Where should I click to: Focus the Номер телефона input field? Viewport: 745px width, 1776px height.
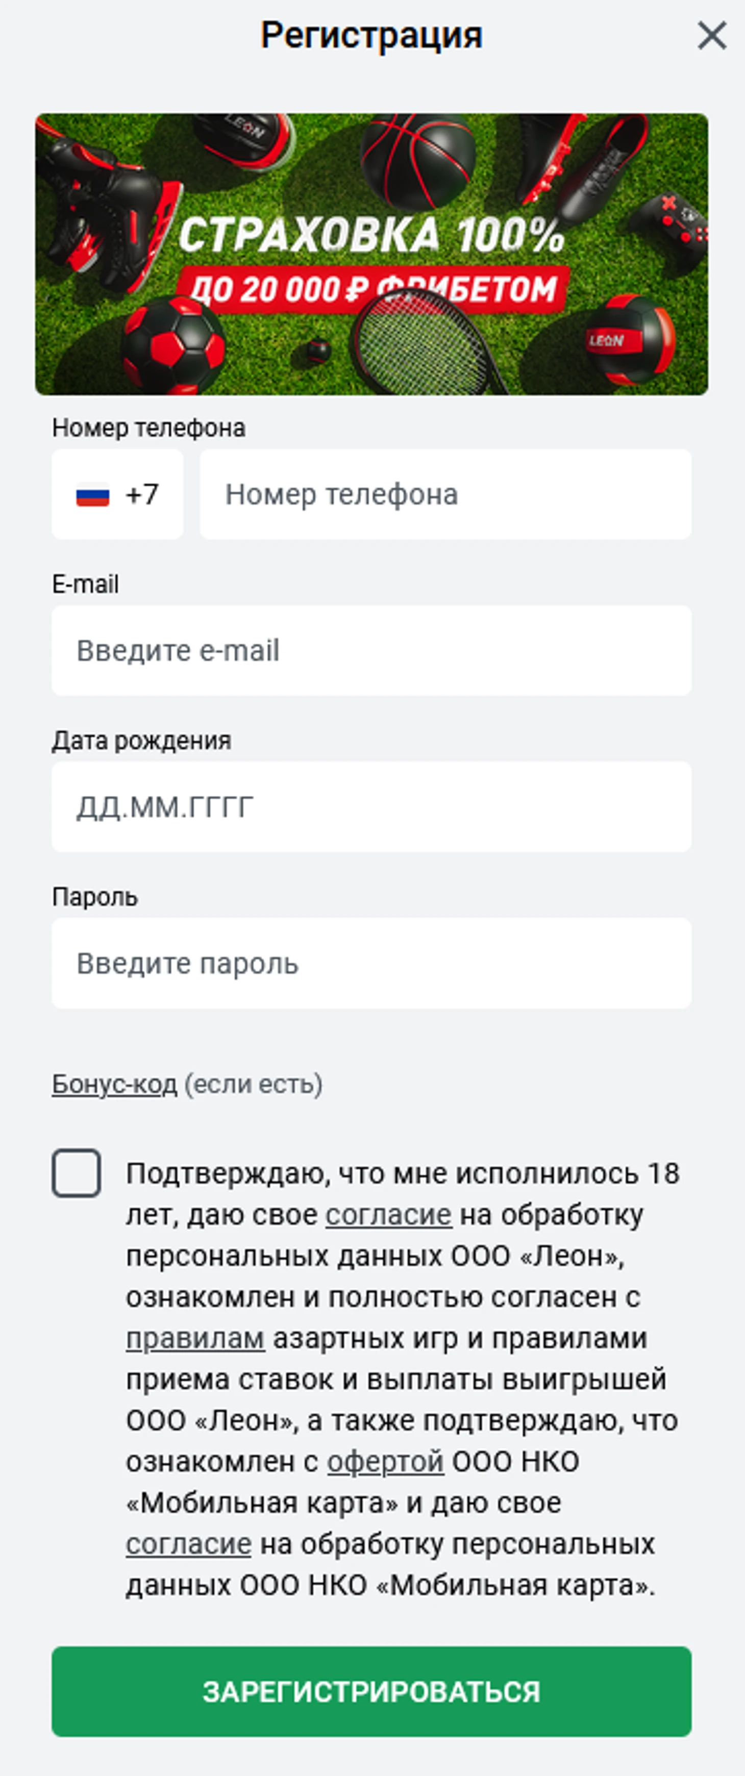coord(445,494)
